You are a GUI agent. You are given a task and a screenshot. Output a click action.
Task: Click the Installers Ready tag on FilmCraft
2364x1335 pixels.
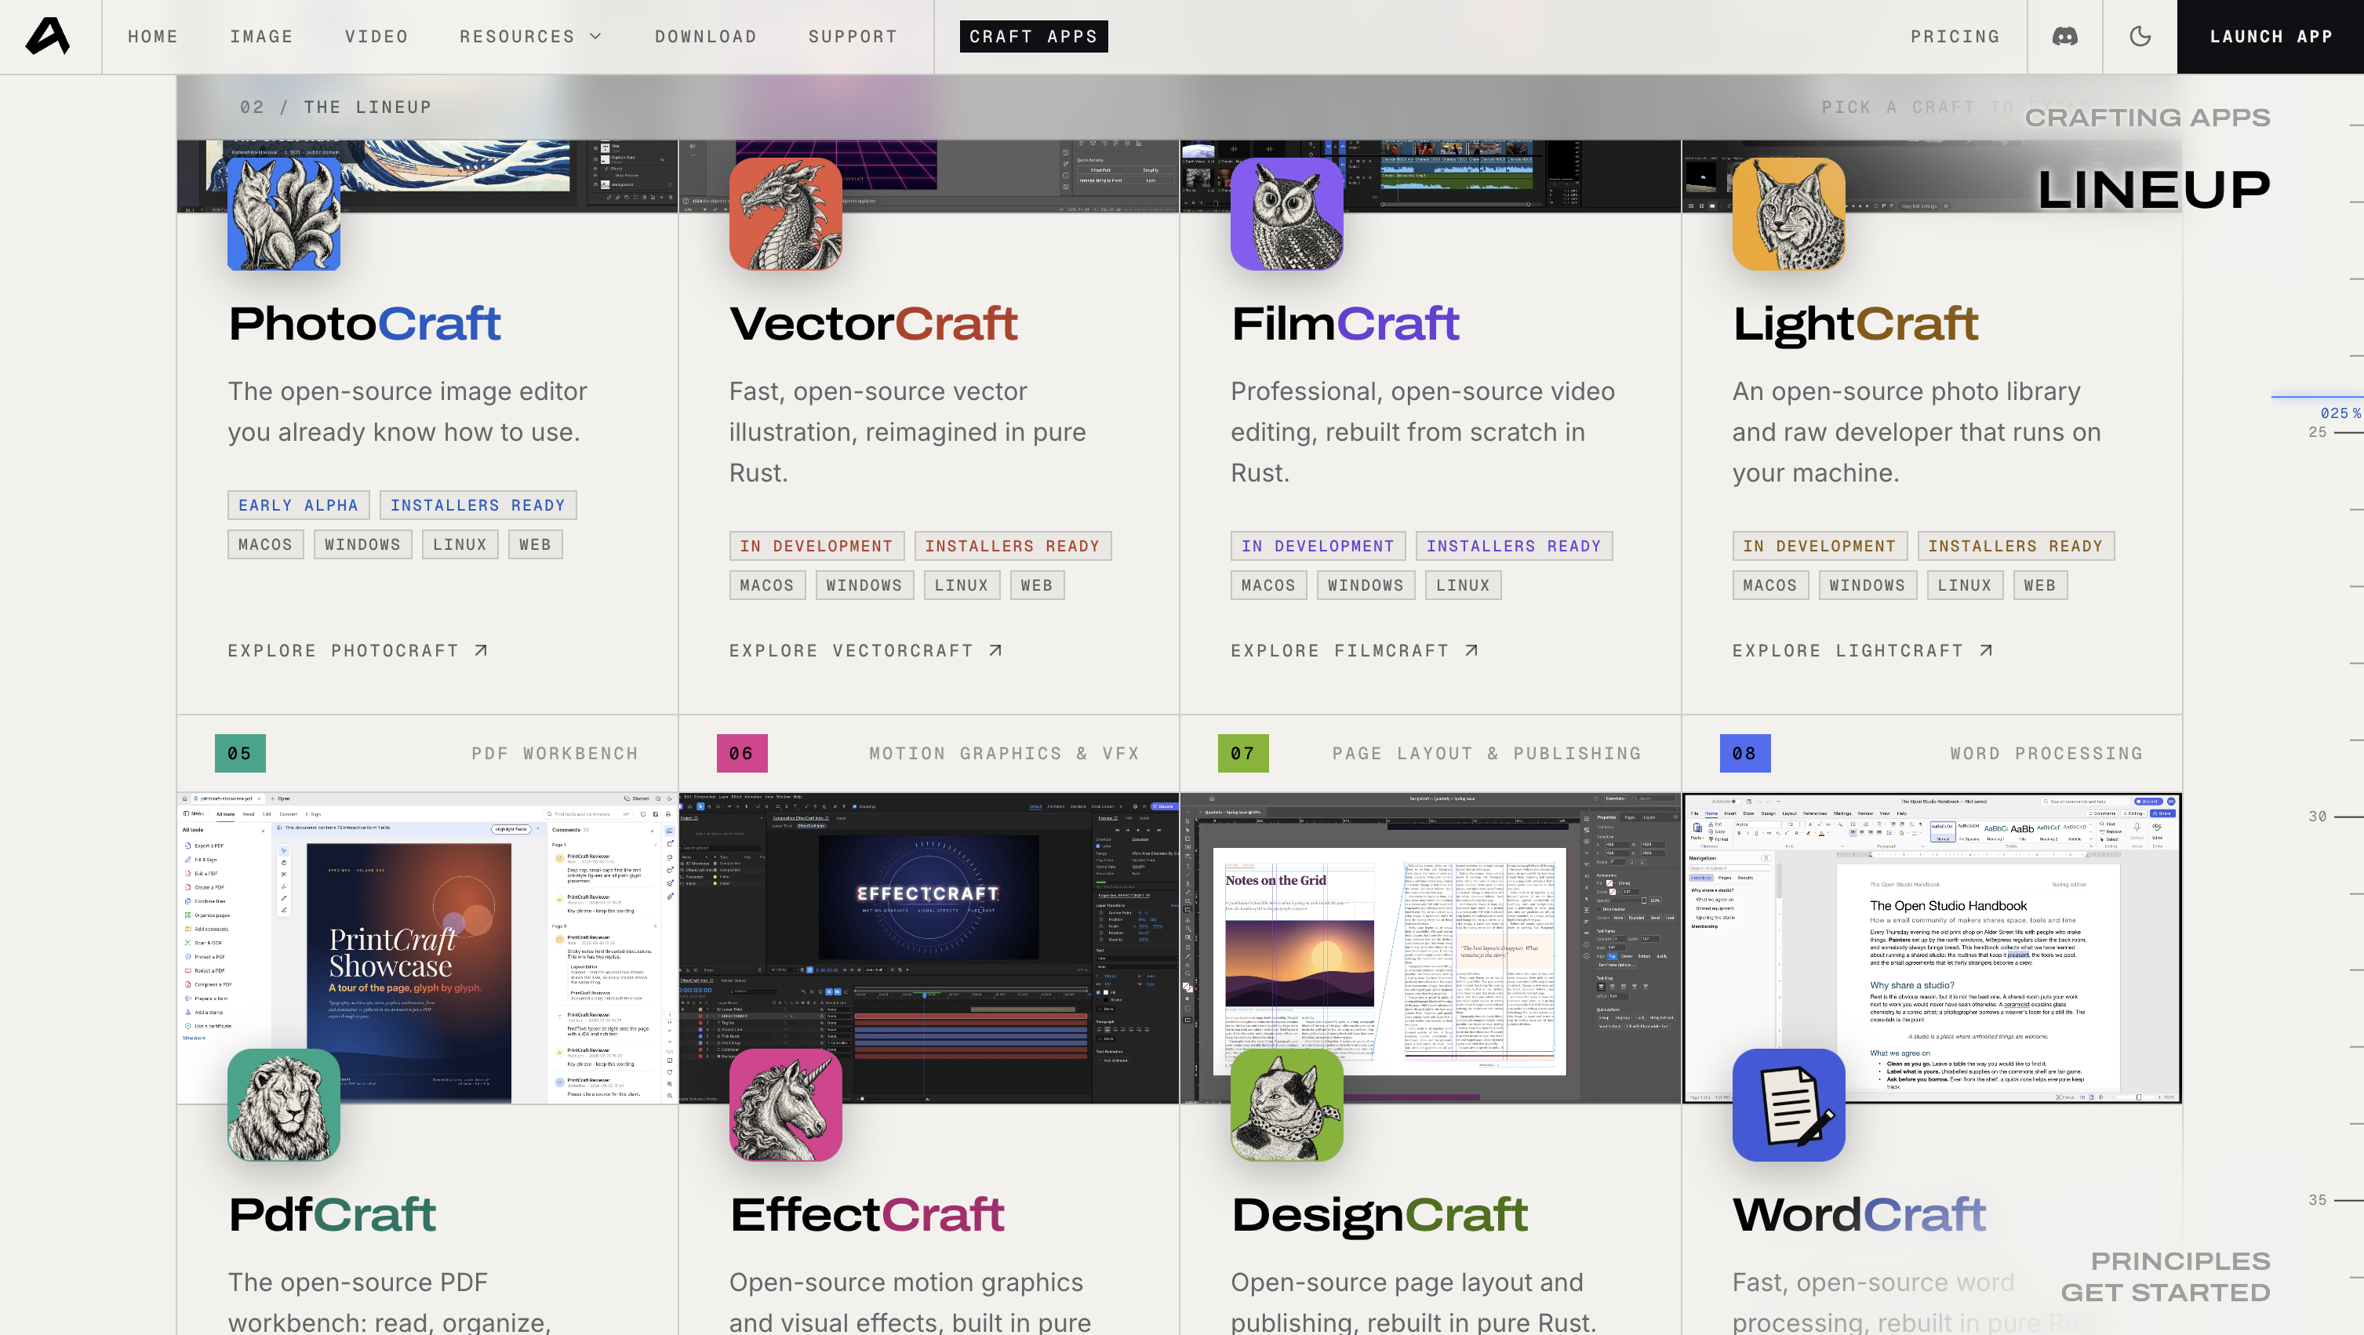point(1513,546)
